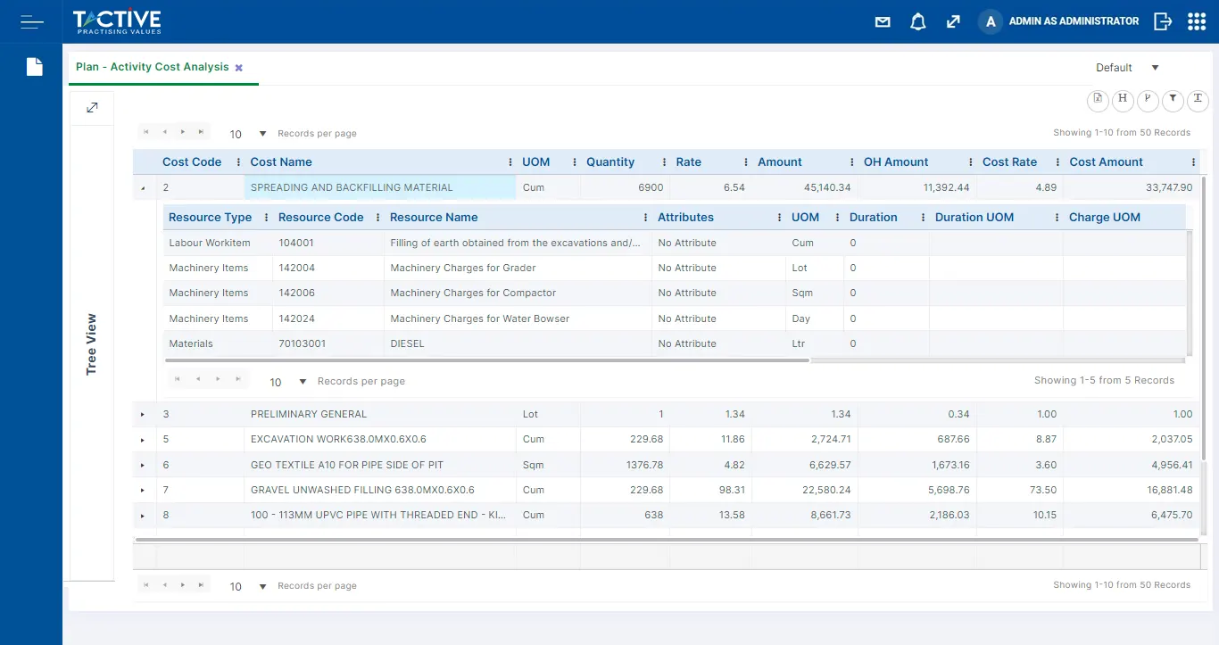Check the notifications bell
1219x645 pixels.
click(917, 21)
